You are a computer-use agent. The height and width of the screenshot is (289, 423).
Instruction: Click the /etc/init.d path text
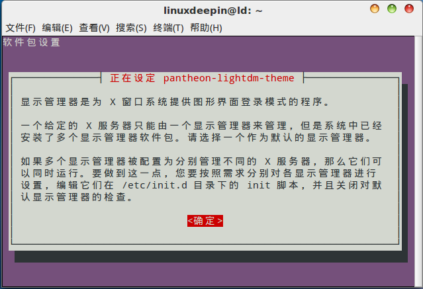click(155, 185)
